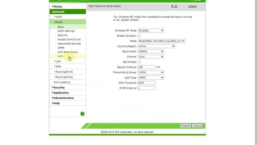Open SSID Settings page

(66, 31)
